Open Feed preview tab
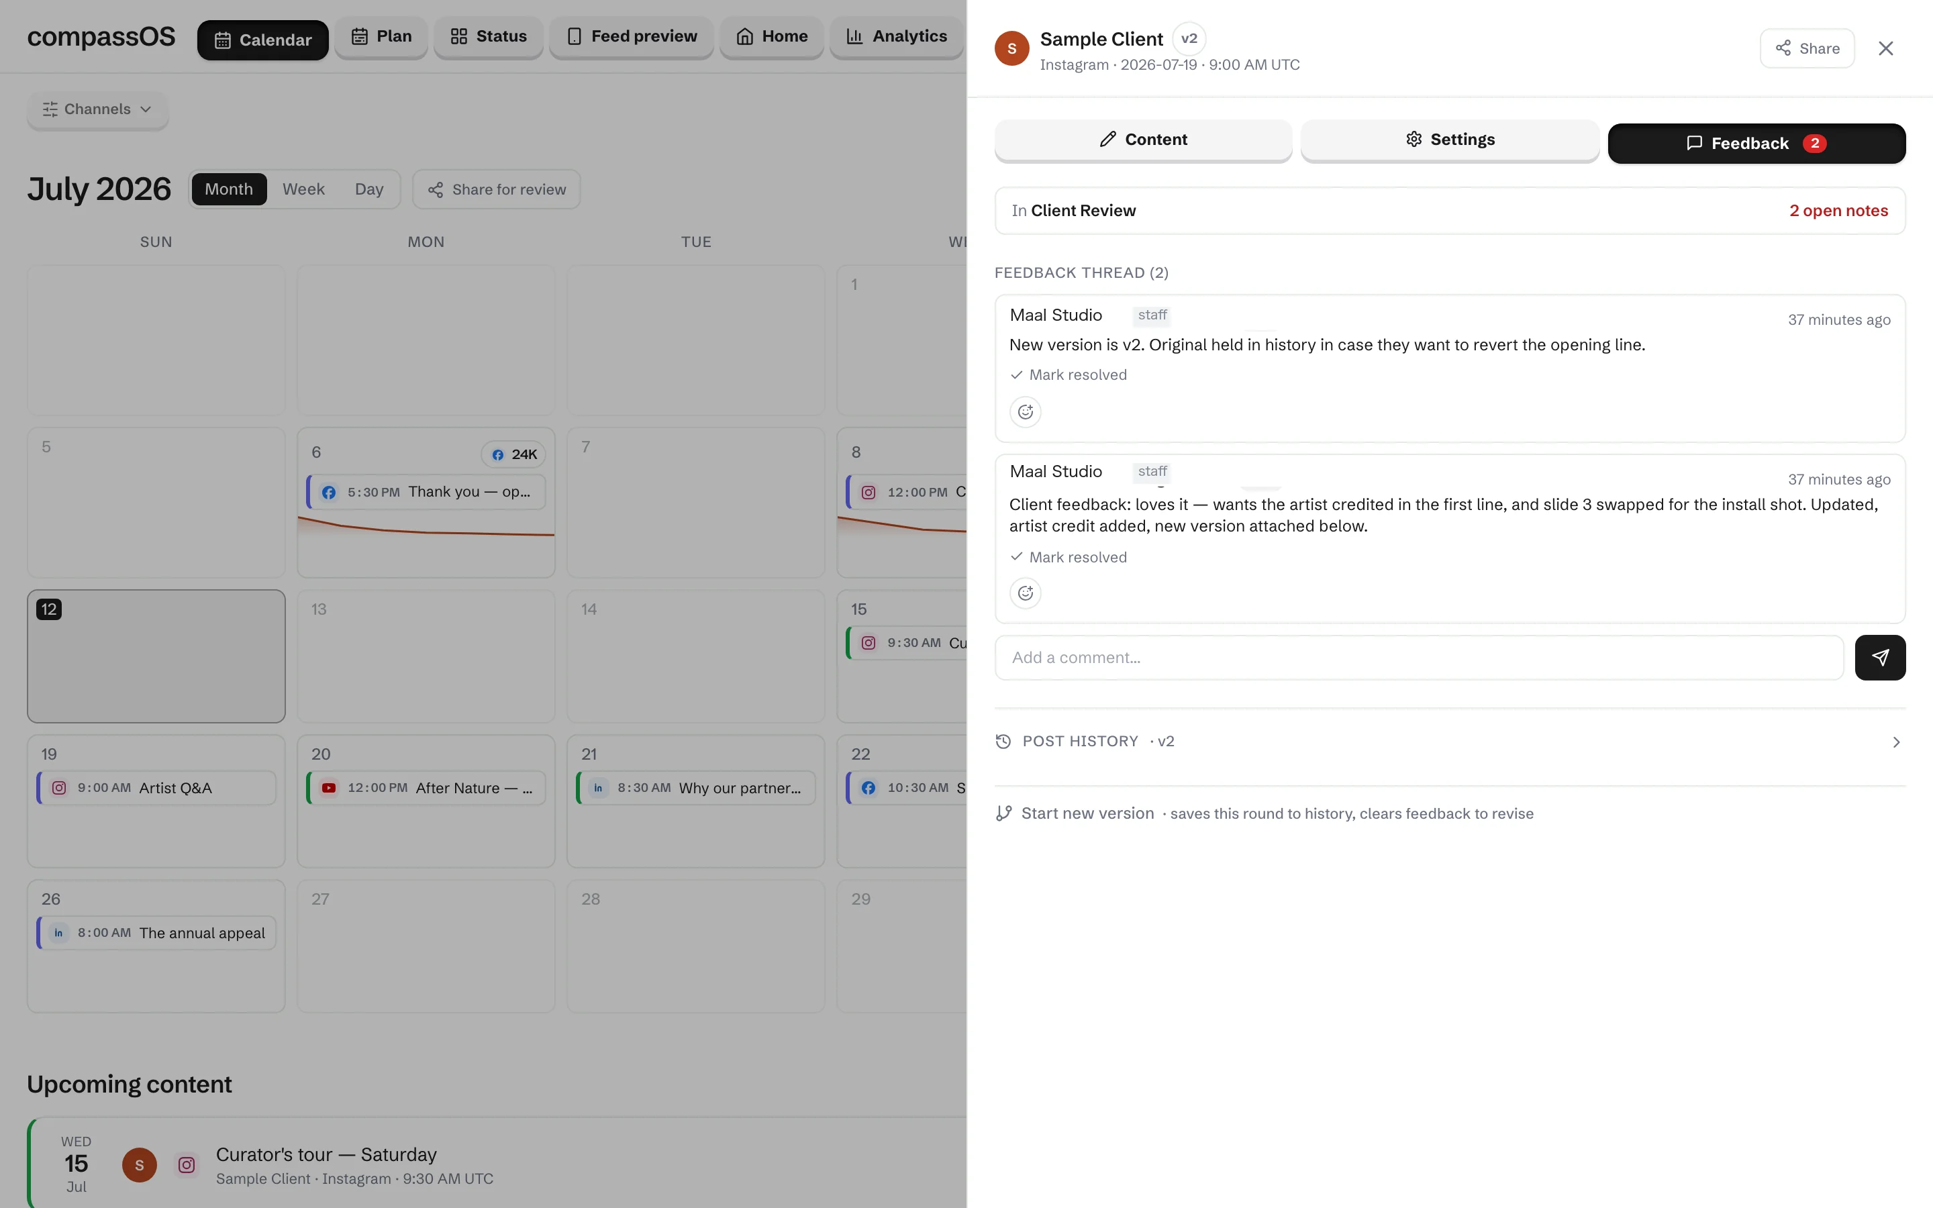This screenshot has width=1933, height=1208. [631, 37]
